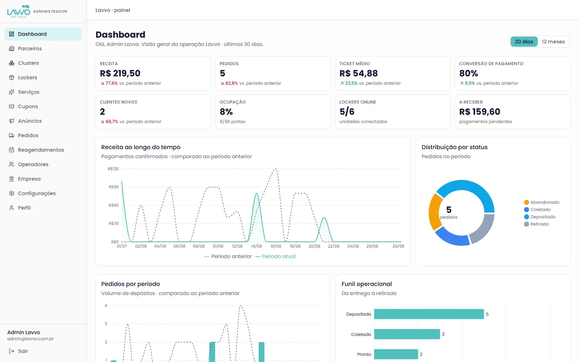
Task: Toggle the Período atual legend series
Action: [275, 256]
